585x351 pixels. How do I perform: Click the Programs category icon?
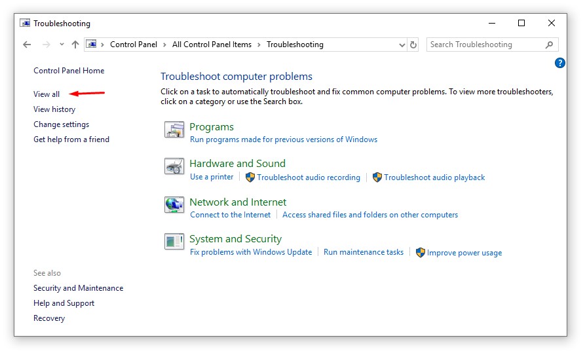point(174,130)
